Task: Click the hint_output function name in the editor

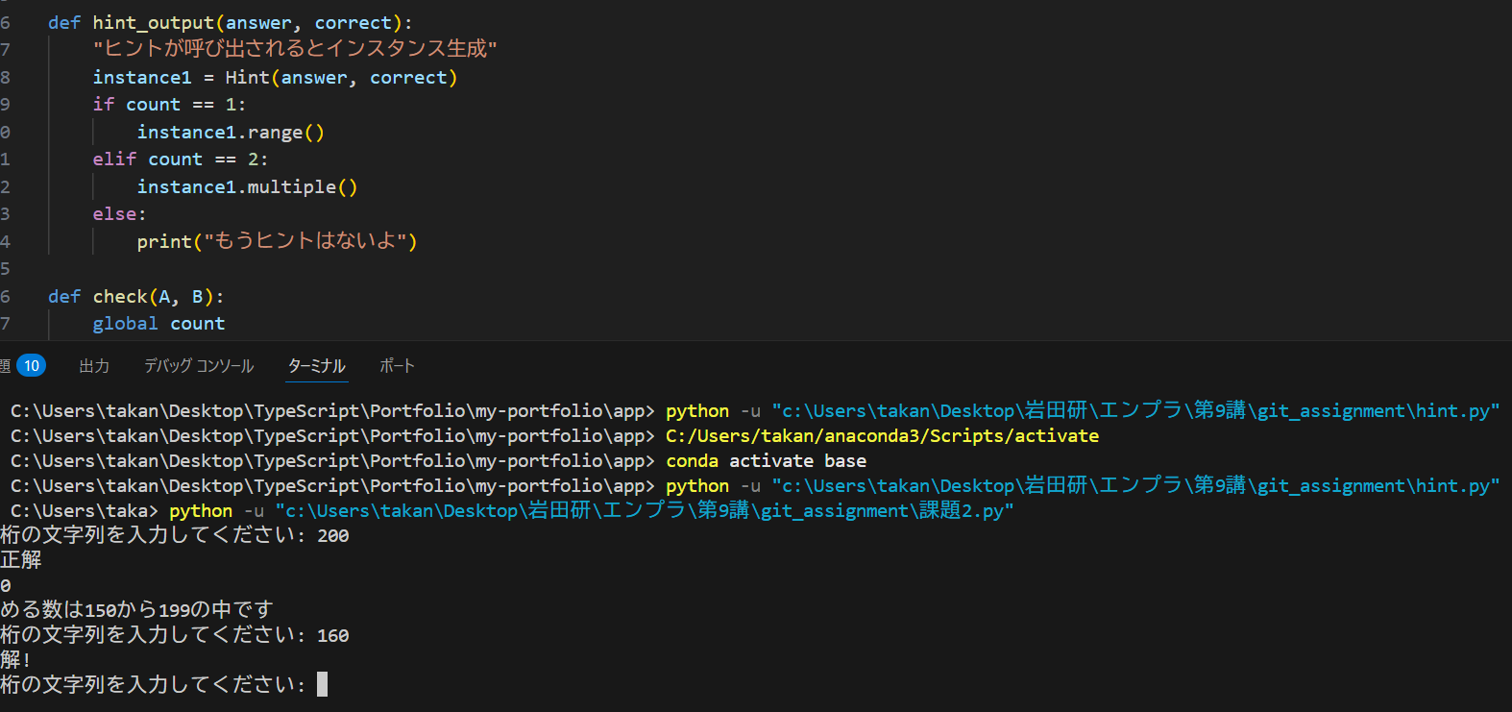Action: click(x=153, y=22)
